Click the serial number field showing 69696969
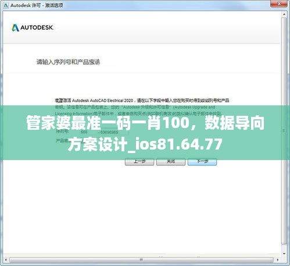290x266 pixels. pyautogui.click(x=113, y=132)
